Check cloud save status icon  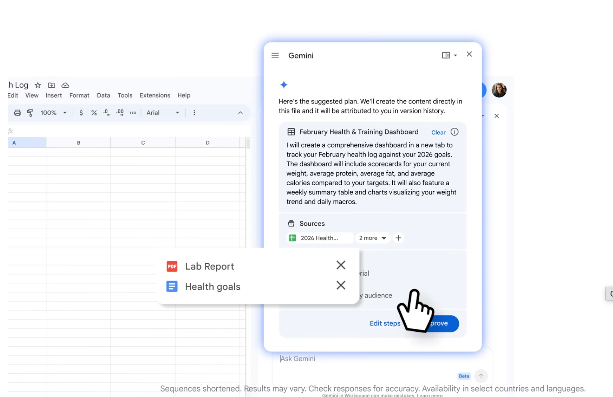click(x=65, y=85)
